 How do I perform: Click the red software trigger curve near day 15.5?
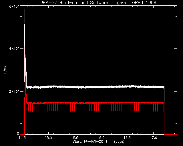[75, 103]
